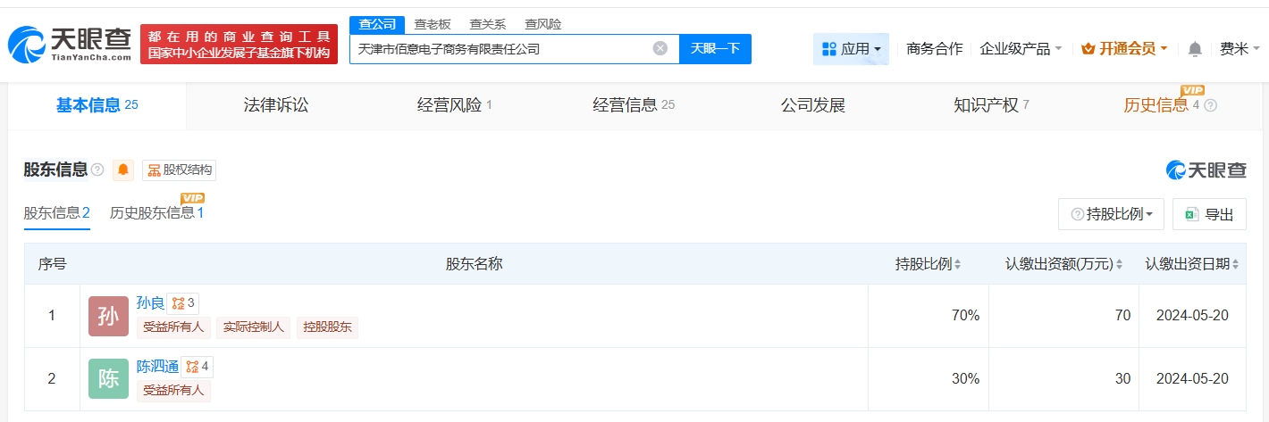Screen dimensions: 1269x422
Task: Click the 股权结构 button
Action: (179, 170)
